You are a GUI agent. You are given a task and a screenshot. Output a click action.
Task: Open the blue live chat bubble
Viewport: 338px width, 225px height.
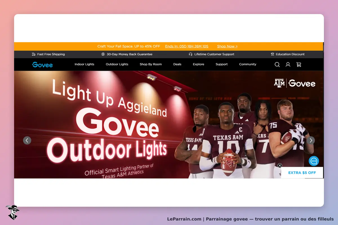[x=314, y=161]
